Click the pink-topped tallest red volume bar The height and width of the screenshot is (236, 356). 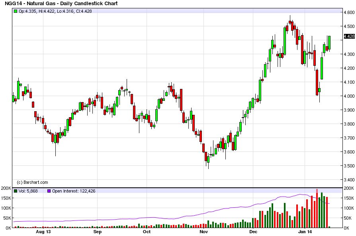coord(317,208)
